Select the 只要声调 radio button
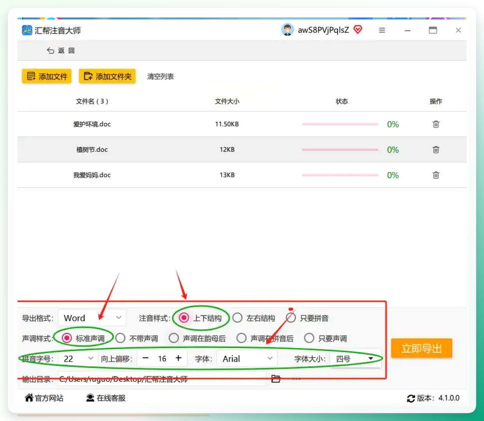The image size is (484, 421). pyautogui.click(x=309, y=338)
